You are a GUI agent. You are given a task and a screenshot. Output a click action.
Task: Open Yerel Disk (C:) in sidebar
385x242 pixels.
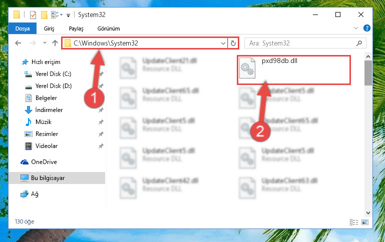53,74
